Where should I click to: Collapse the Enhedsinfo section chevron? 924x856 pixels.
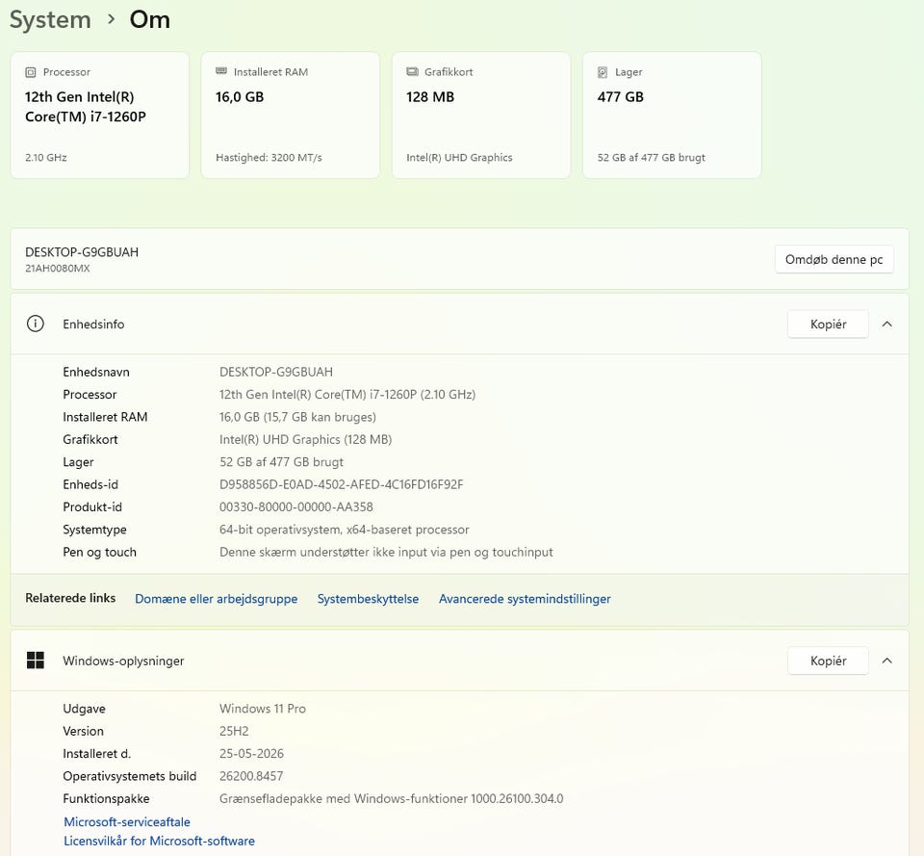click(x=886, y=324)
